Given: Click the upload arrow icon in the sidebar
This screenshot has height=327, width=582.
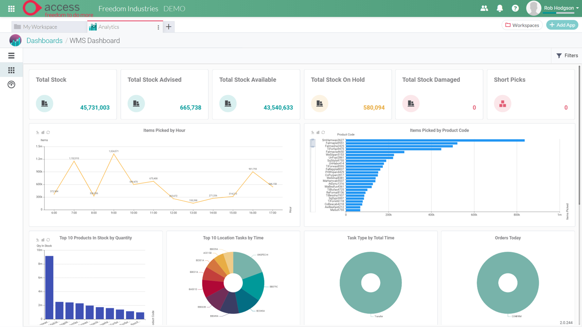Looking at the screenshot, I should click(x=11, y=84).
